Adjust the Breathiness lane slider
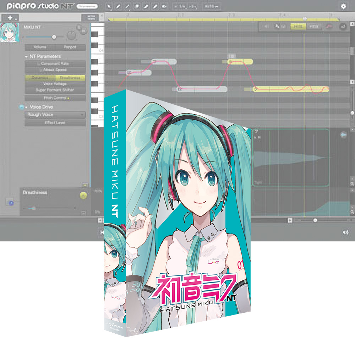This screenshot has width=355, height=355. [x=49, y=208]
